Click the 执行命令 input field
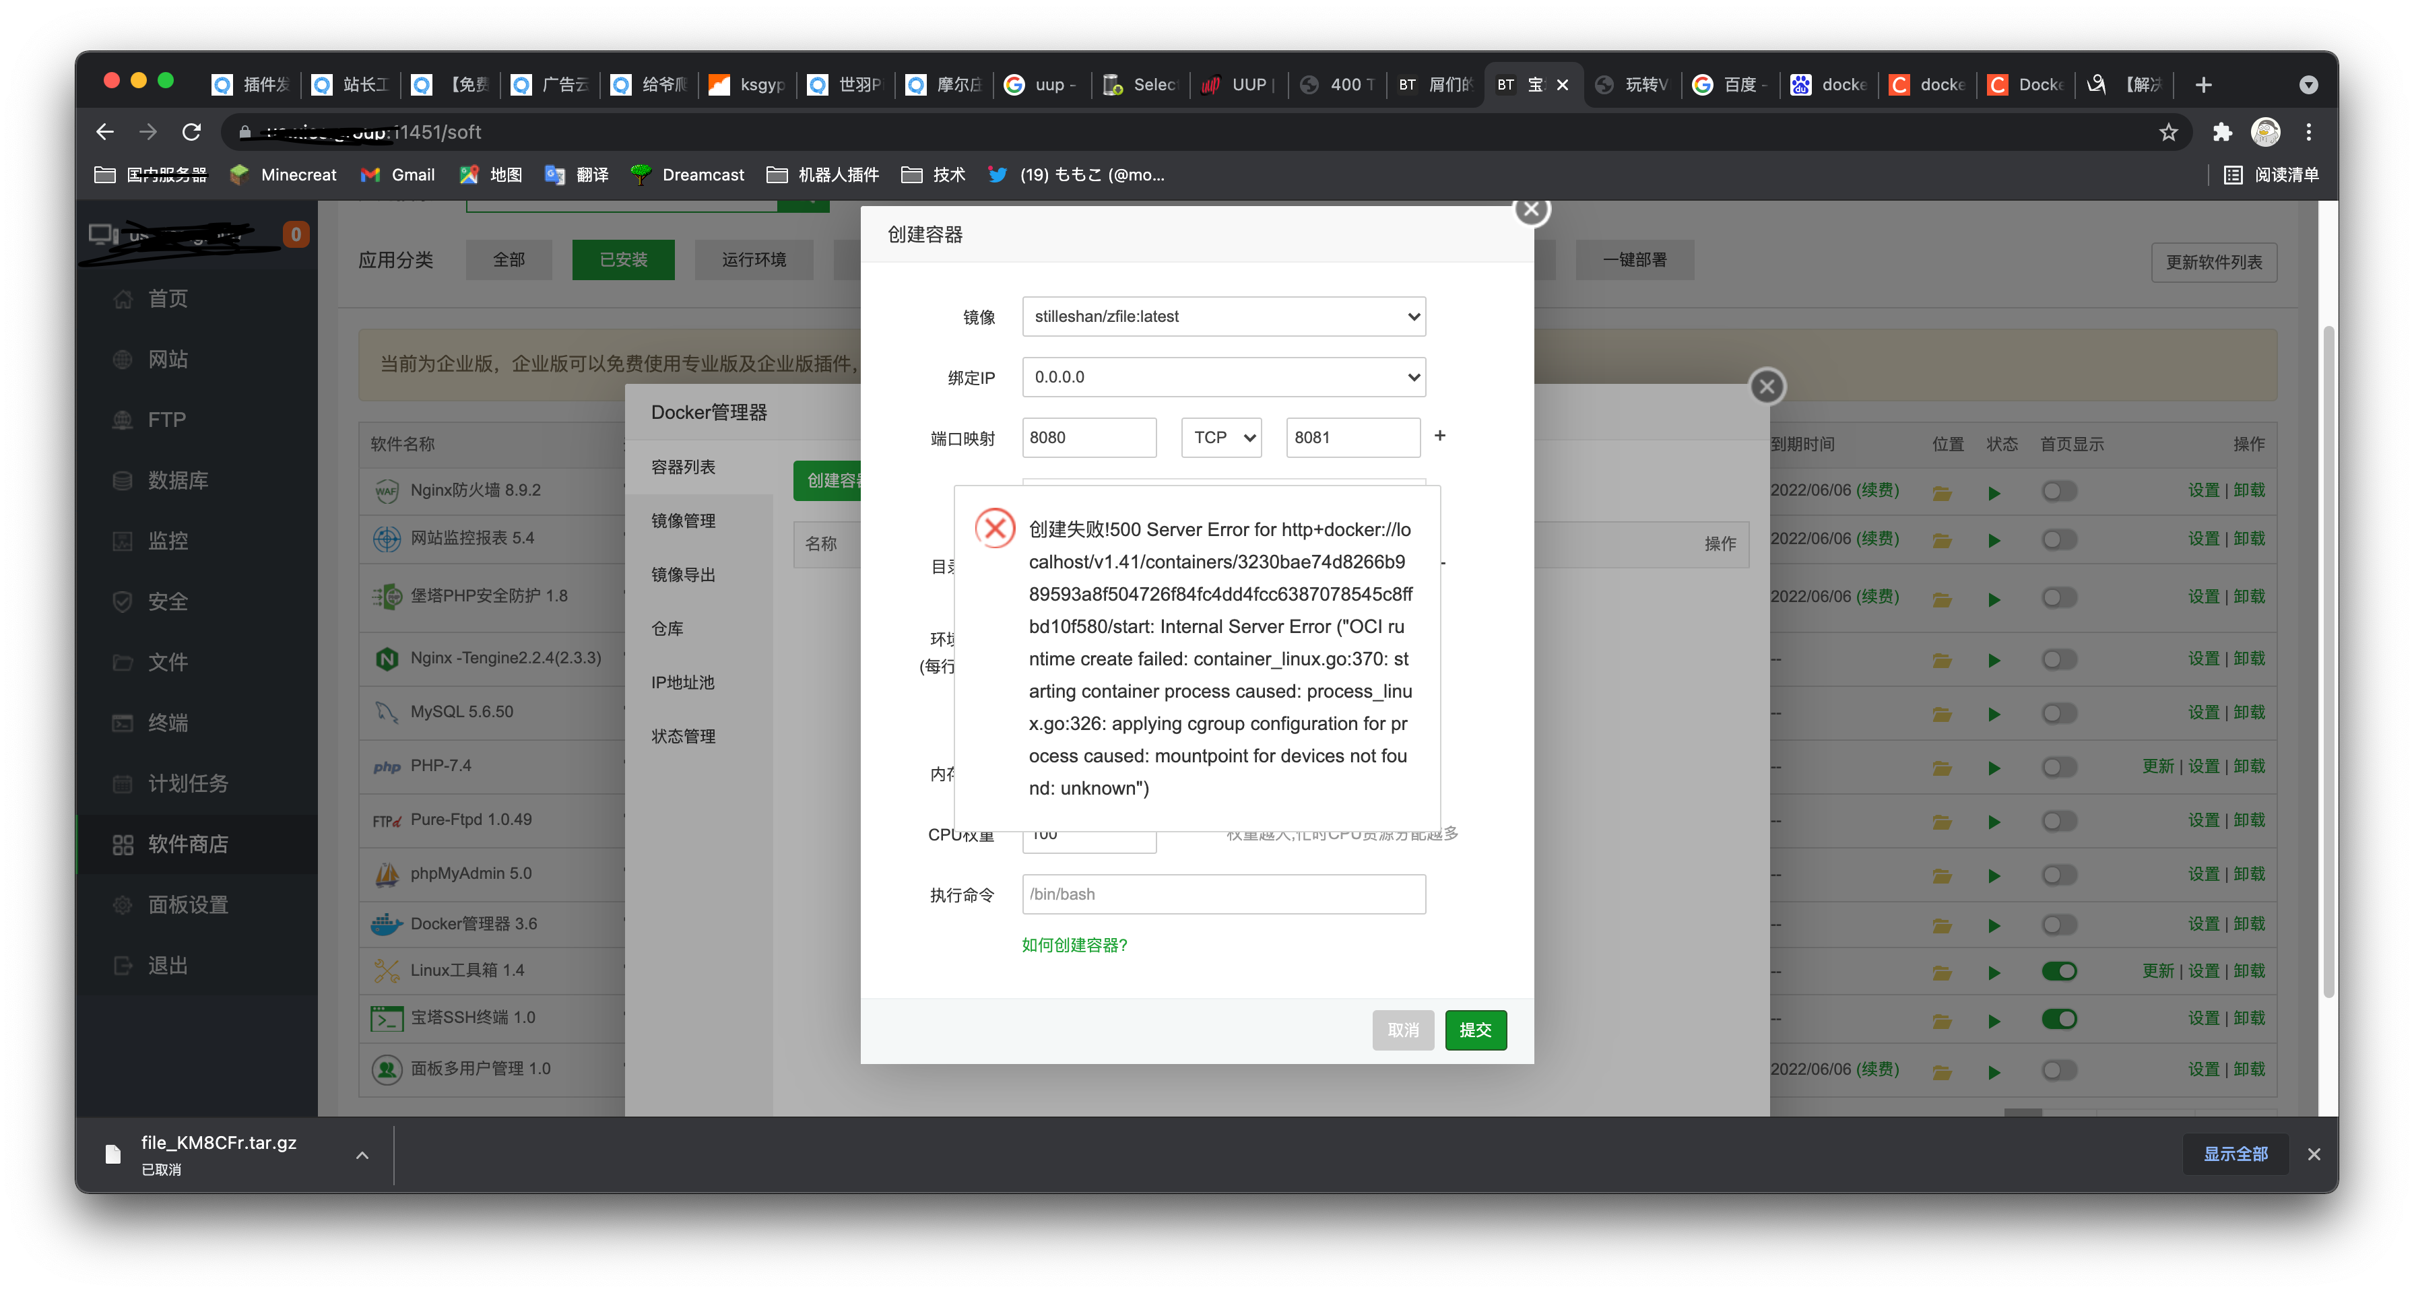The width and height of the screenshot is (2414, 1293). click(x=1223, y=894)
